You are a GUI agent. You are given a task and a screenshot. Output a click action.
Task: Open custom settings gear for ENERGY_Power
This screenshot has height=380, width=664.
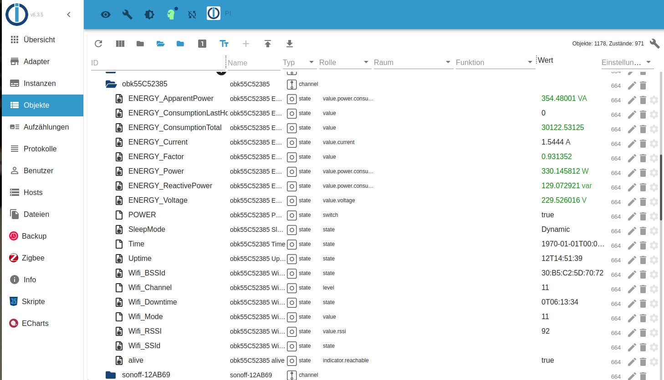pyautogui.click(x=654, y=173)
